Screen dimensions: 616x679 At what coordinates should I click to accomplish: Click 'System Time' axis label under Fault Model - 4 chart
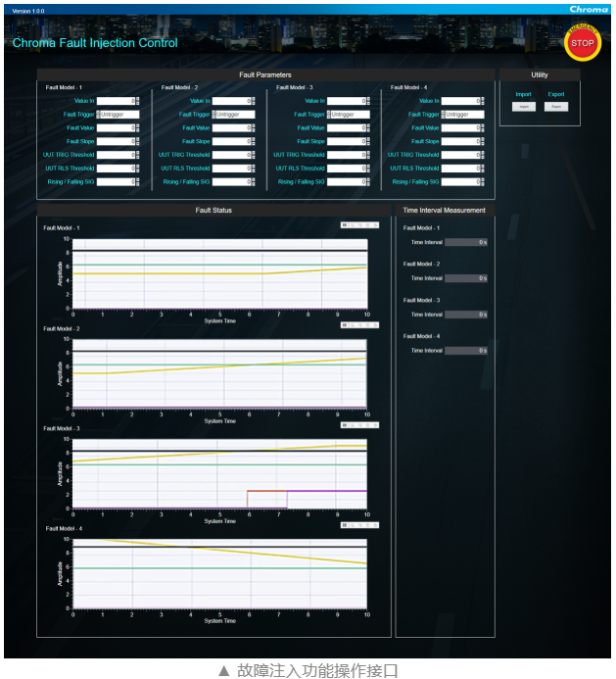point(220,621)
